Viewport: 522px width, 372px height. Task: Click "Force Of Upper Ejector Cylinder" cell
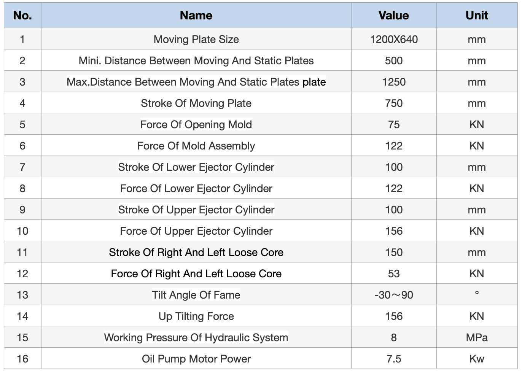(x=196, y=231)
